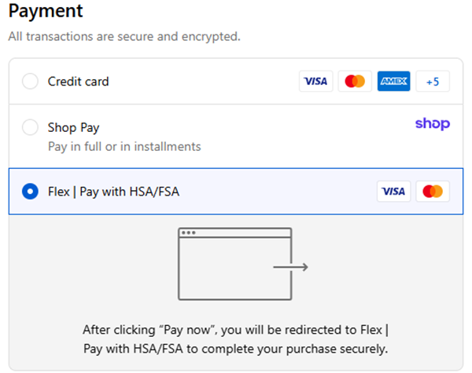Expand the +5 more card brands badge
Screen dimensions: 472x373
pos(432,81)
